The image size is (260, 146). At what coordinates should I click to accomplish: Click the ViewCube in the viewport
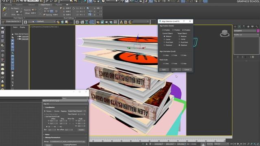[225, 33]
